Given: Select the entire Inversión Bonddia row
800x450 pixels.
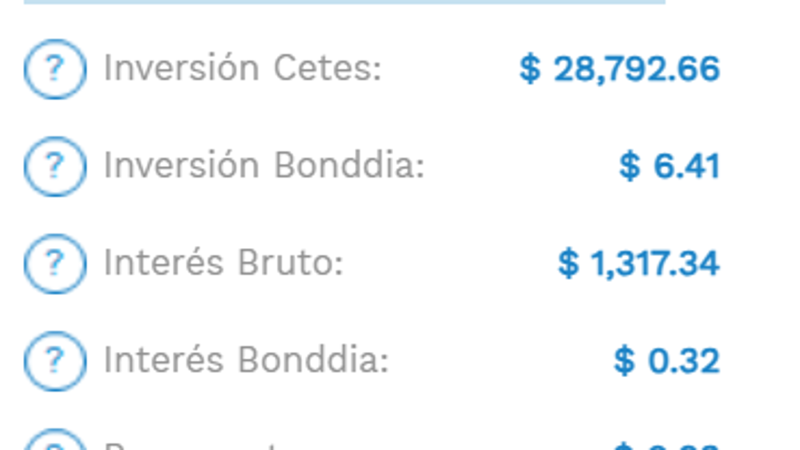Looking at the screenshot, I should (x=375, y=166).
